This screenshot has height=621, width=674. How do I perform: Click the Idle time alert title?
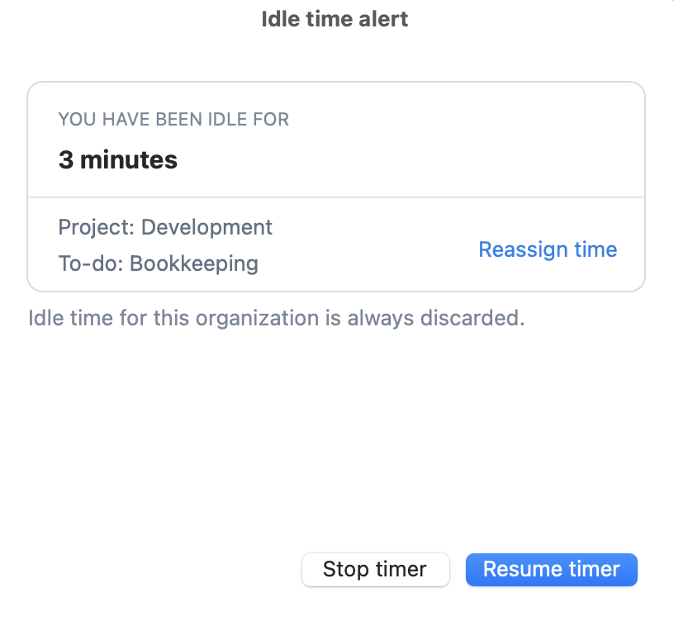[x=335, y=19]
